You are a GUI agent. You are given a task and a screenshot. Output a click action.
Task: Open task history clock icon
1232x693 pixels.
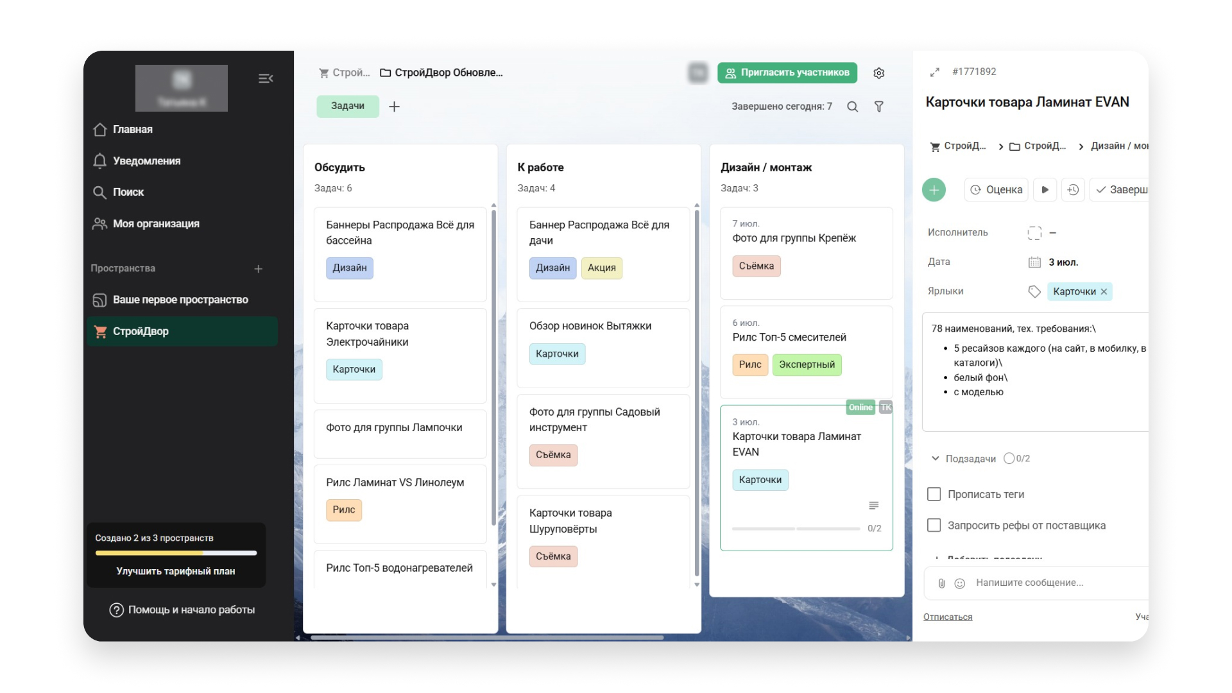pyautogui.click(x=1073, y=190)
